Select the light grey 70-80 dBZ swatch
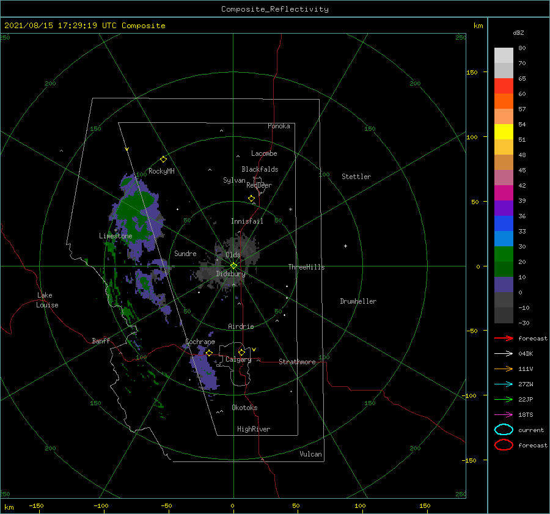550x514 pixels. click(504, 56)
